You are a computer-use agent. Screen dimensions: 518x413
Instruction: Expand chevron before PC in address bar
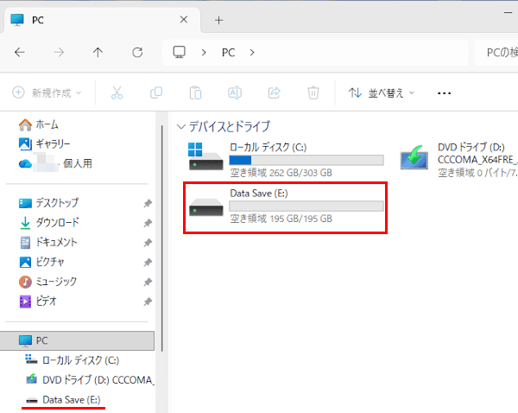(204, 53)
